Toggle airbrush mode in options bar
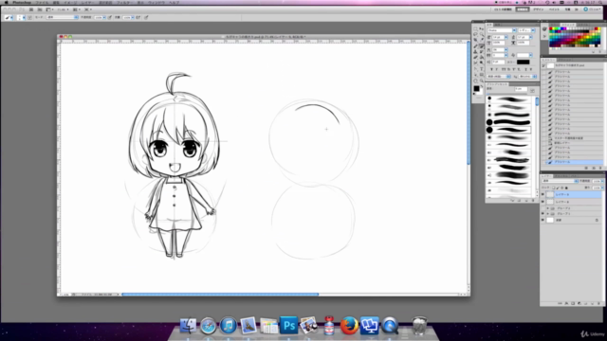This screenshot has height=341, width=607. 138,17
